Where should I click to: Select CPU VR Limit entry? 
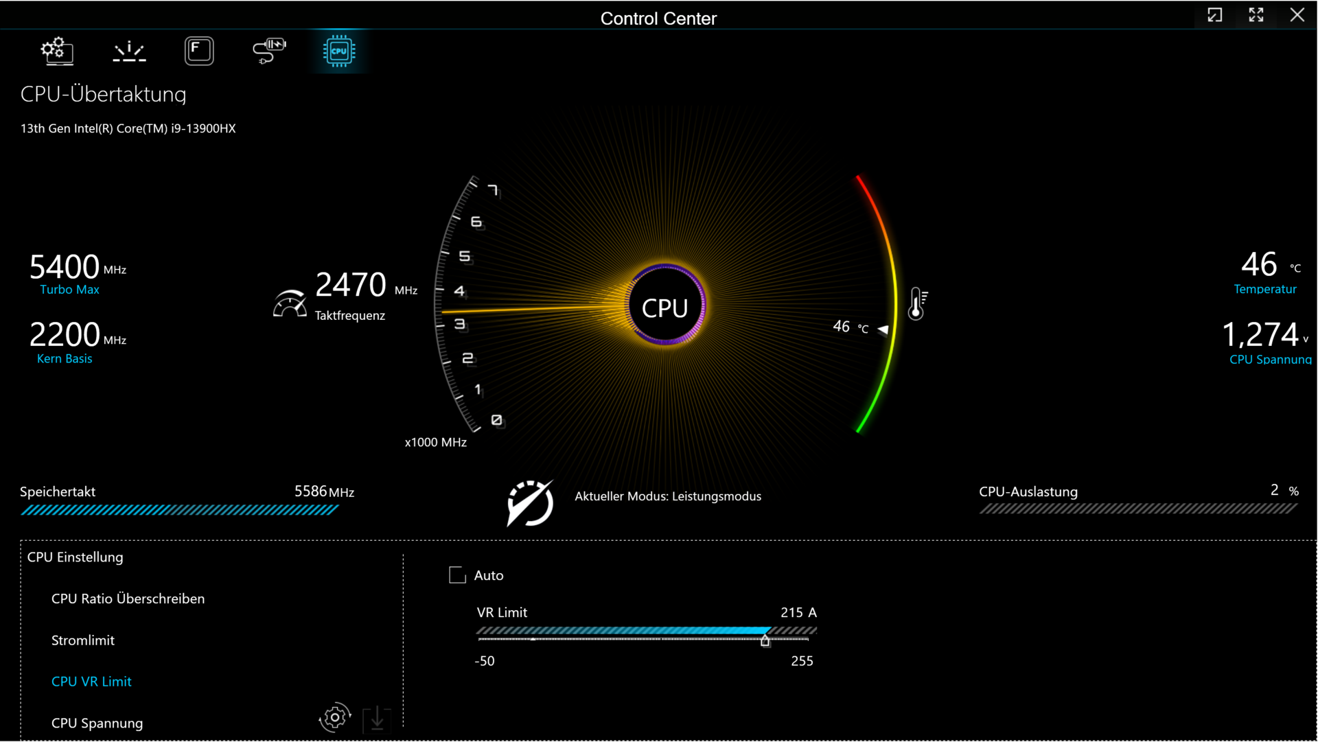91,682
